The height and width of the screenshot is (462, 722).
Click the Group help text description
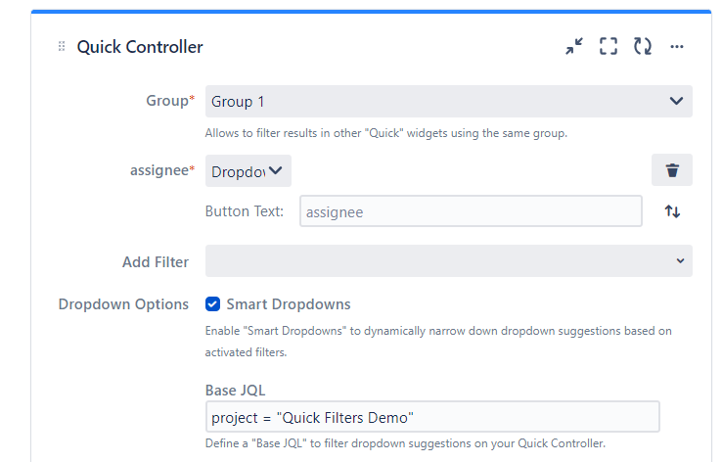pyautogui.click(x=385, y=133)
